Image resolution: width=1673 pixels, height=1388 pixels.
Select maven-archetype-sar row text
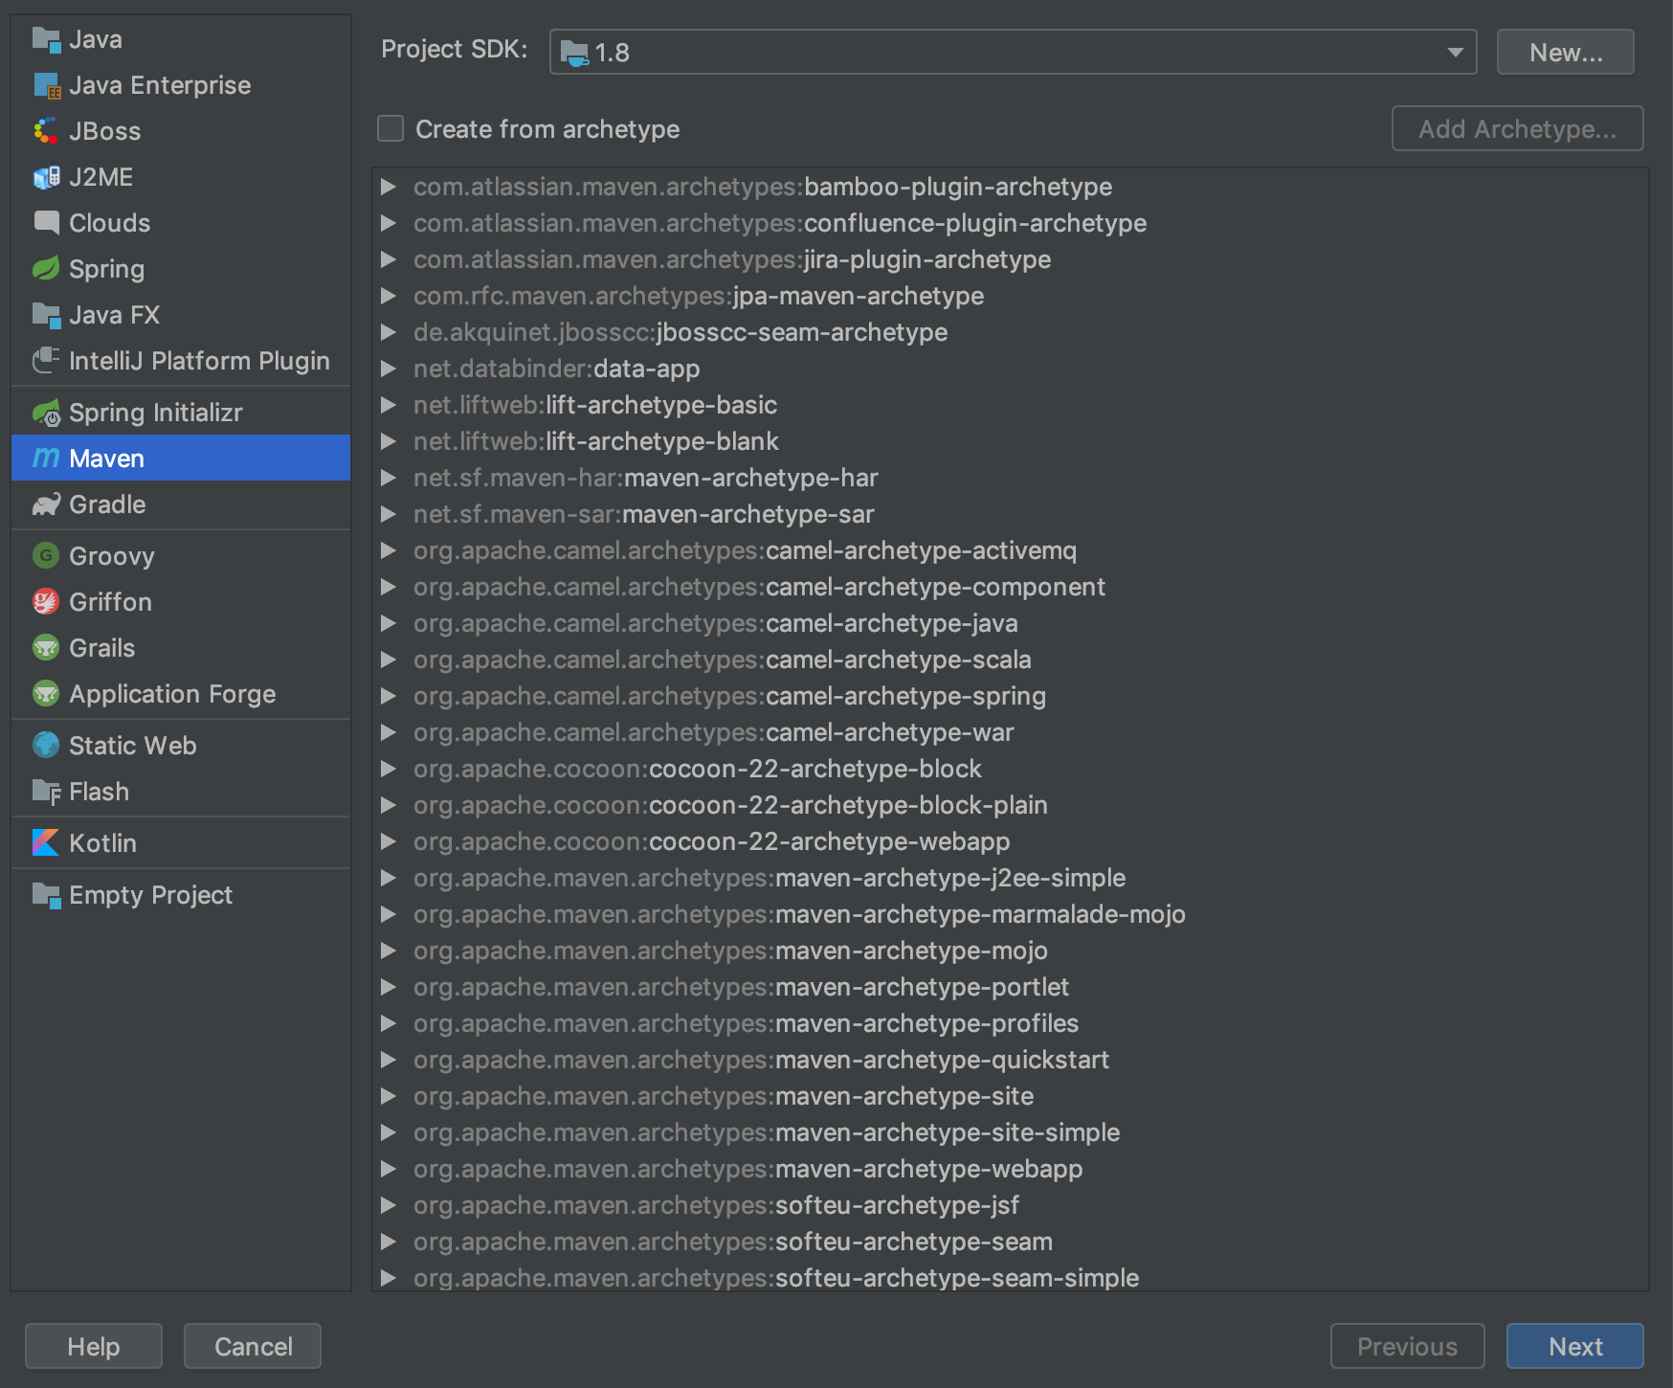644,514
